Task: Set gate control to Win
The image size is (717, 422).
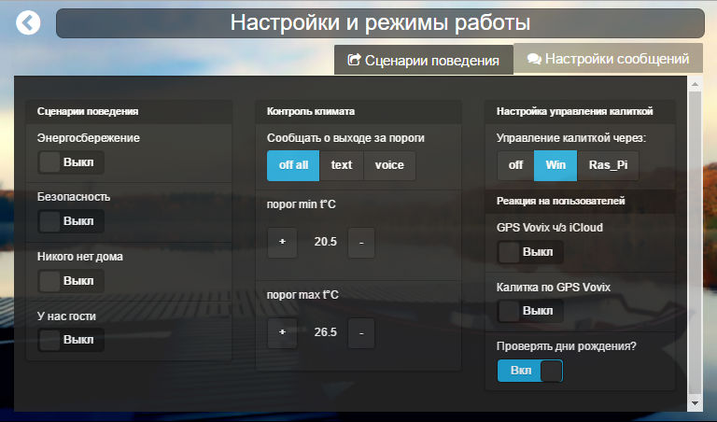Action: 555,165
